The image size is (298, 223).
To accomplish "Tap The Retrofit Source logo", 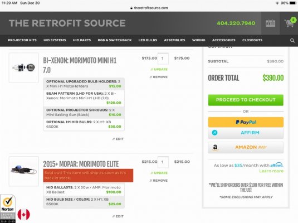I will (x=67, y=23).
